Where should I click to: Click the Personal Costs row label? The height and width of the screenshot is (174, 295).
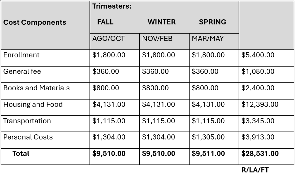pyautogui.click(x=28, y=137)
